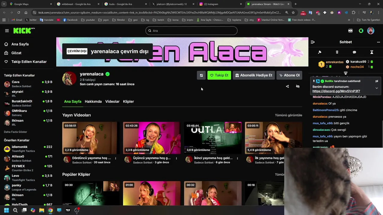Open emrekardas in gift leaderboard

click(331, 64)
